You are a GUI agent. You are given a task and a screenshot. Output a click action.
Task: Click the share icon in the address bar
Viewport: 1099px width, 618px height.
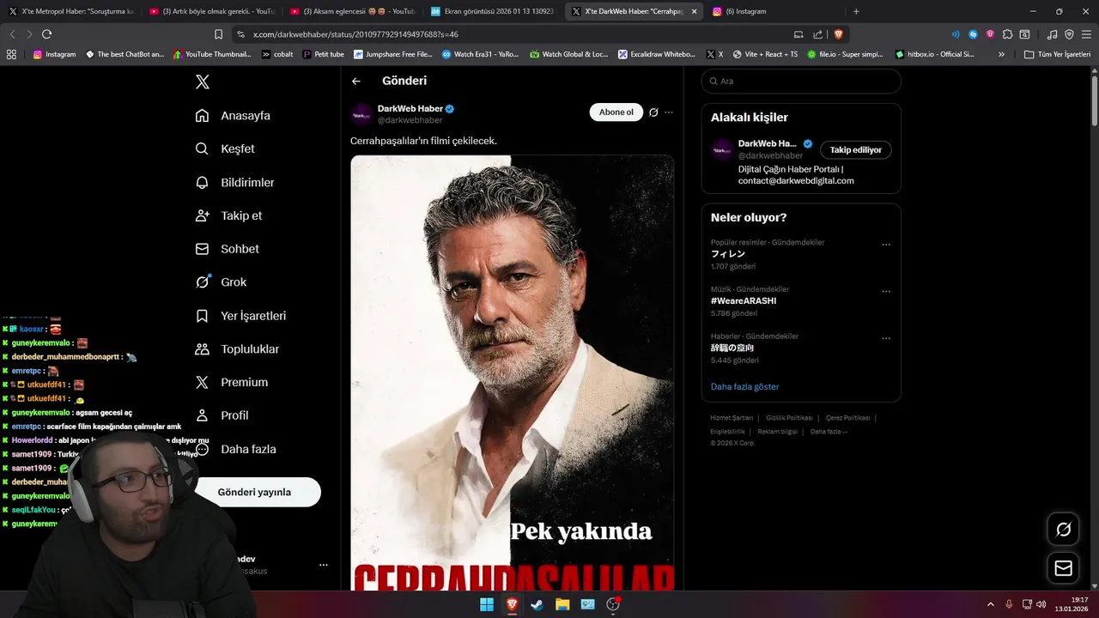pyautogui.click(x=818, y=34)
